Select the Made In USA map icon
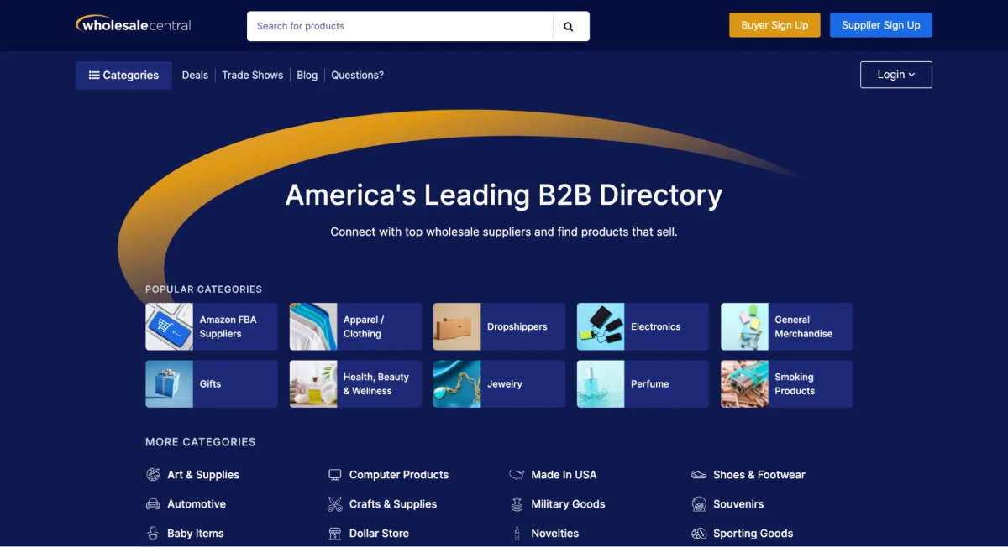This screenshot has height=547, width=1008. coord(517,474)
